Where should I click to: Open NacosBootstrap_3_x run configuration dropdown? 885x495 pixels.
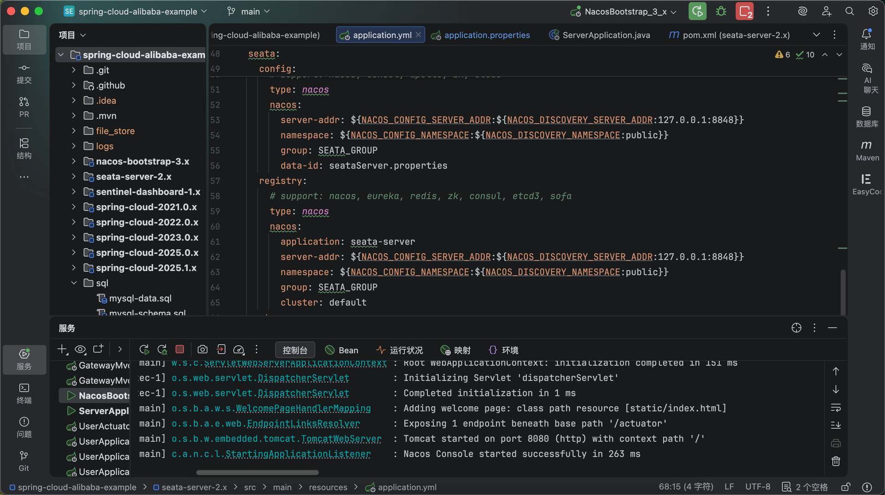(625, 12)
